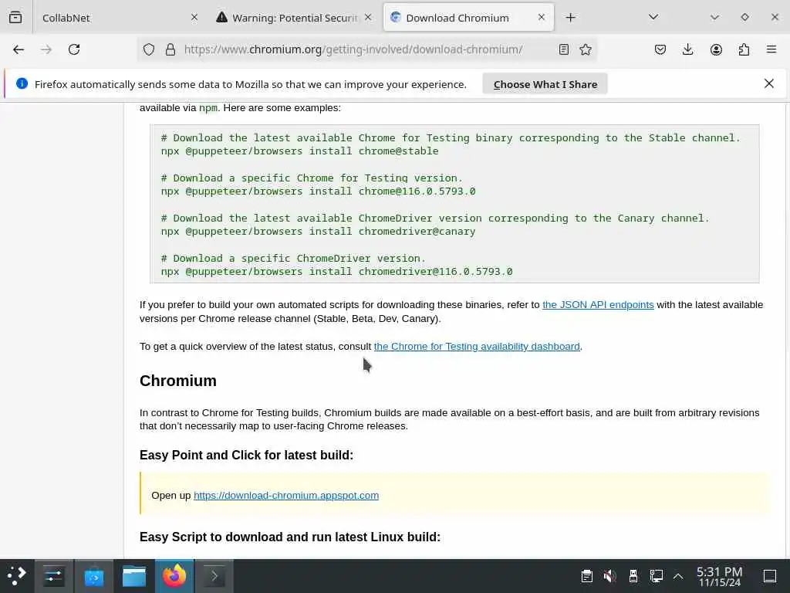Select the Download Chromium tab
The height and width of the screenshot is (593, 790).
click(x=468, y=18)
